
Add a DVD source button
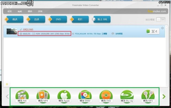pos(58,19)
